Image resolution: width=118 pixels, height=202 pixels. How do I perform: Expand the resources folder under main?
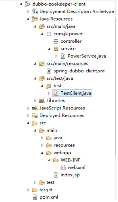click(42, 146)
